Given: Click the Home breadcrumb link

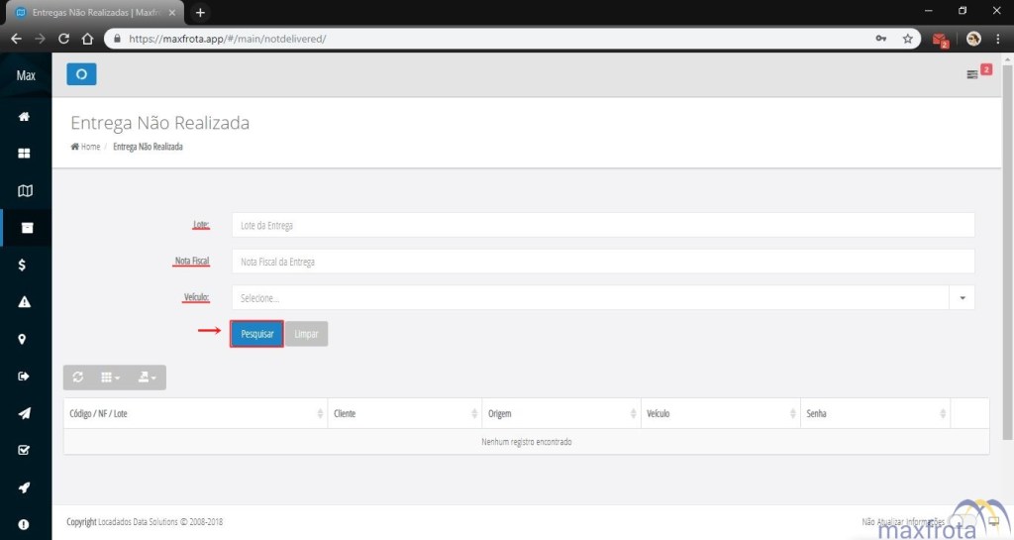Looking at the screenshot, I should pos(89,147).
